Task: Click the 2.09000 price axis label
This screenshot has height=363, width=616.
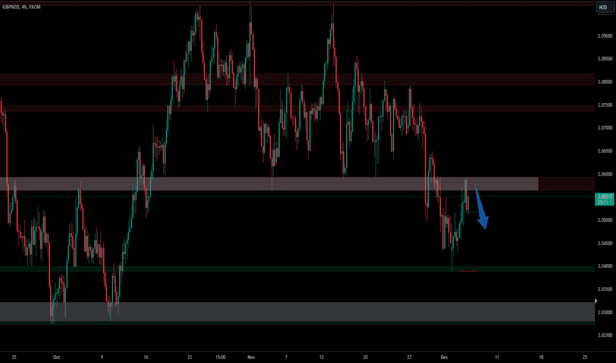Action: [605, 36]
